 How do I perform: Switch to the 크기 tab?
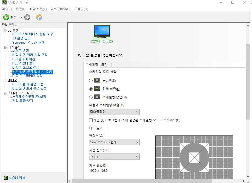[106, 65]
